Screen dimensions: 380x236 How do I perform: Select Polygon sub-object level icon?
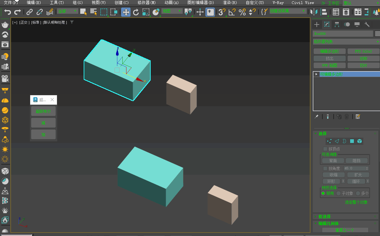(352, 141)
